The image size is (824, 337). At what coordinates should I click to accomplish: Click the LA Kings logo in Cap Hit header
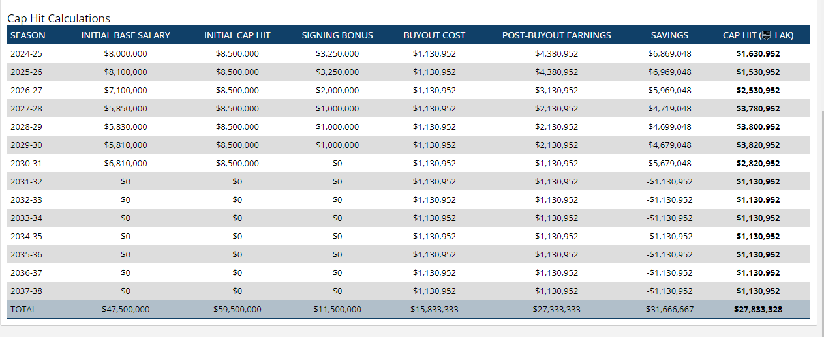[767, 35]
